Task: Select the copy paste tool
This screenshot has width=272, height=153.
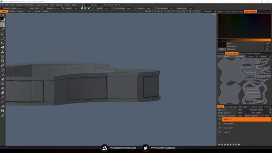Action: [3, 61]
